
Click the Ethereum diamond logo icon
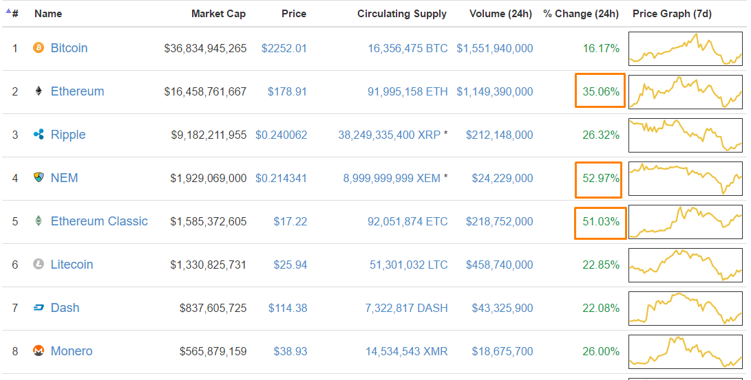[x=39, y=91]
